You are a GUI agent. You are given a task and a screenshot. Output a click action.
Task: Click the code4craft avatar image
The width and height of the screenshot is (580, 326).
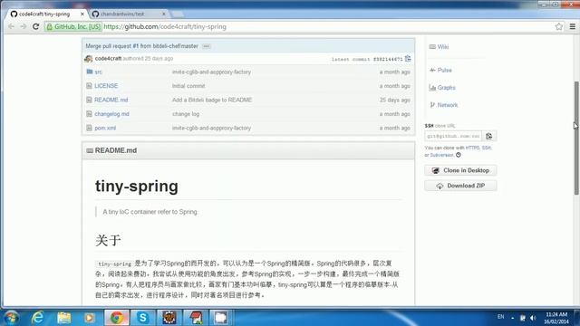pos(89,58)
